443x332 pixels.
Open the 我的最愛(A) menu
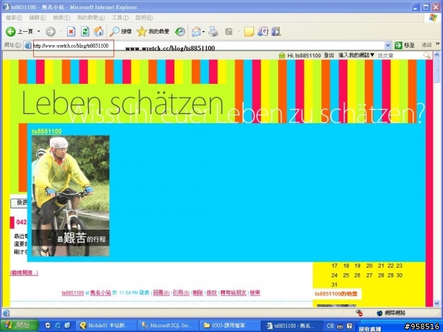tap(91, 17)
